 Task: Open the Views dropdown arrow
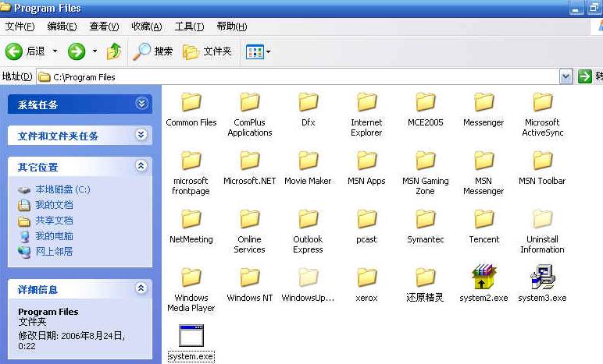pyautogui.click(x=269, y=51)
